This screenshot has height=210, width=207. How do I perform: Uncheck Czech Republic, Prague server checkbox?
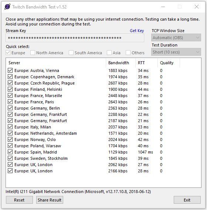click(x=10, y=83)
